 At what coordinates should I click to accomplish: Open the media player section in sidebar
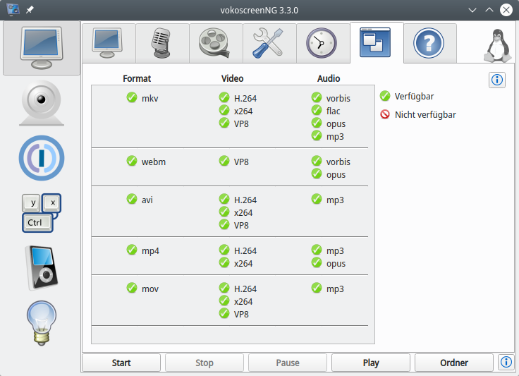[42, 268]
